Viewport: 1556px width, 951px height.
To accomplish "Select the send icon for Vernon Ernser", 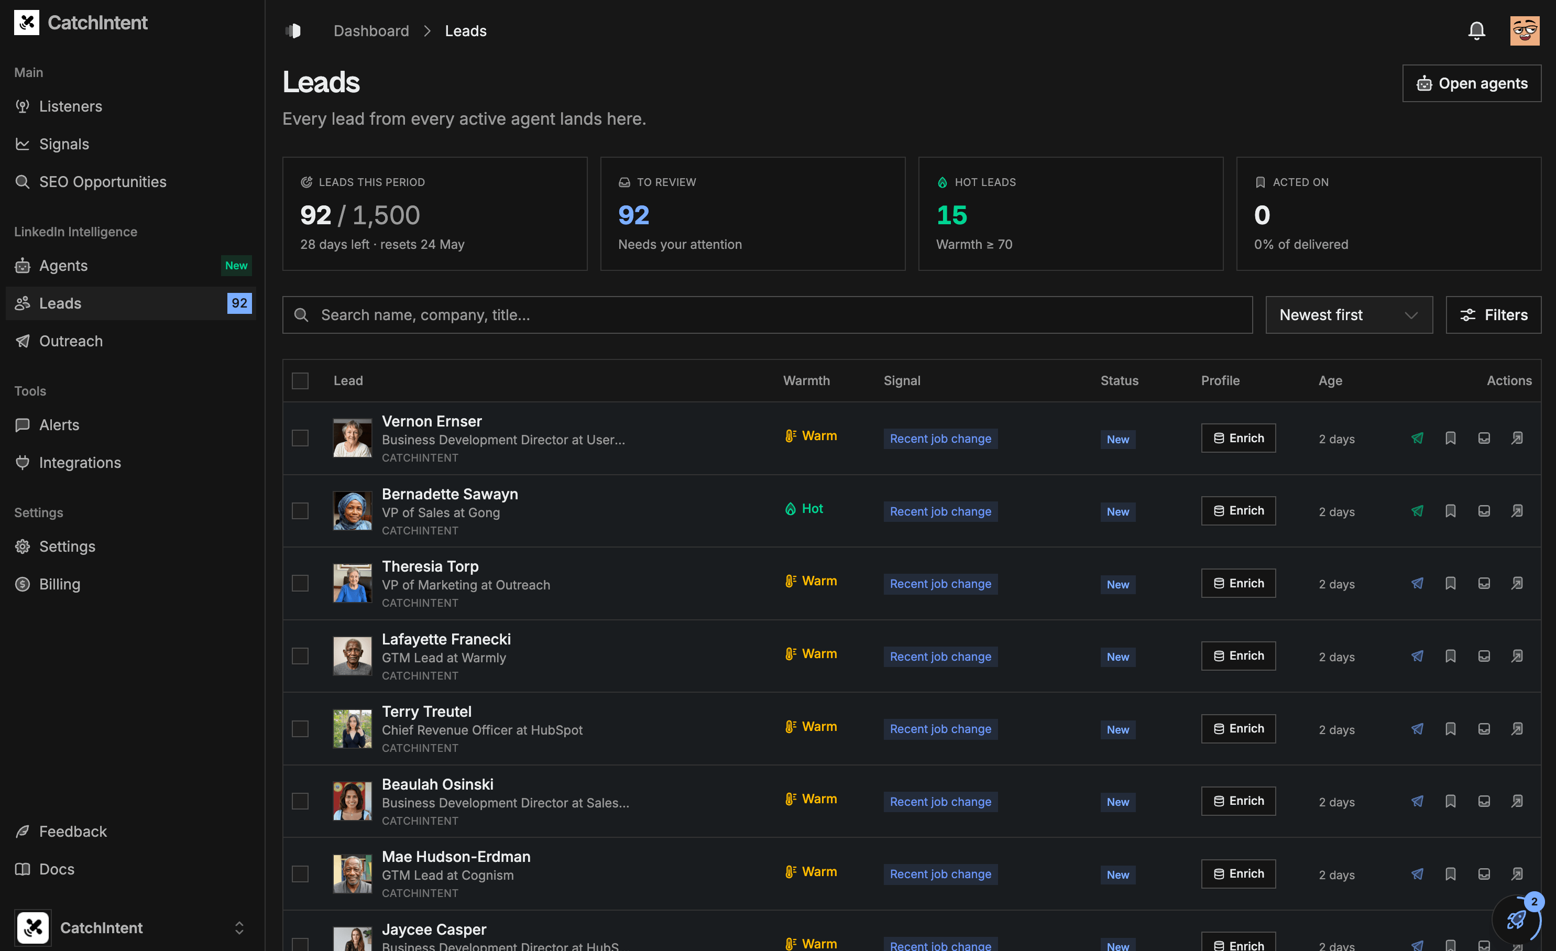I will click(1417, 438).
